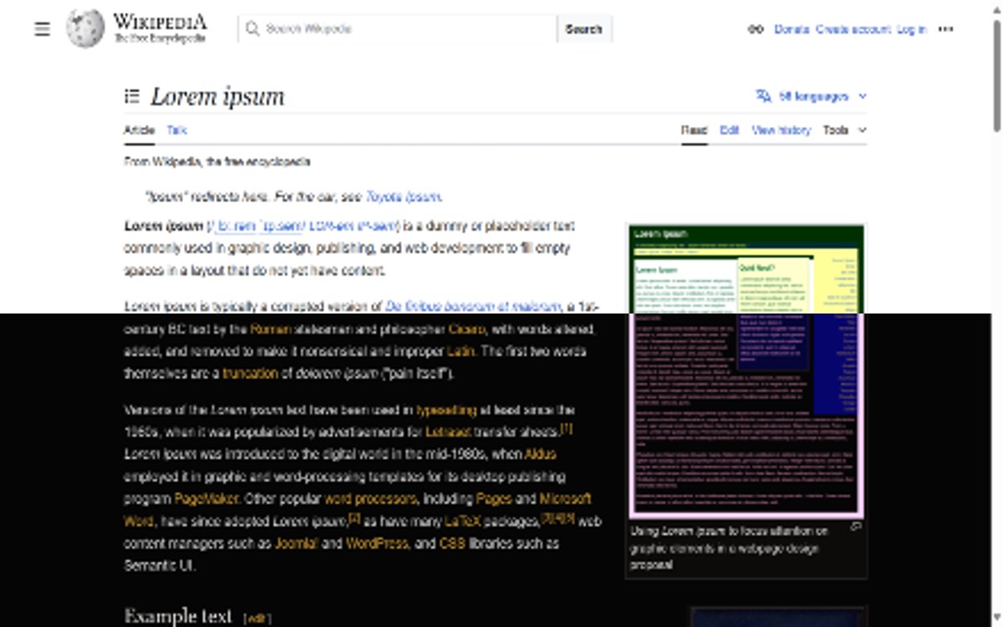The width and height of the screenshot is (1003, 627).
Task: Switch to the Talk tab
Action: [176, 130]
